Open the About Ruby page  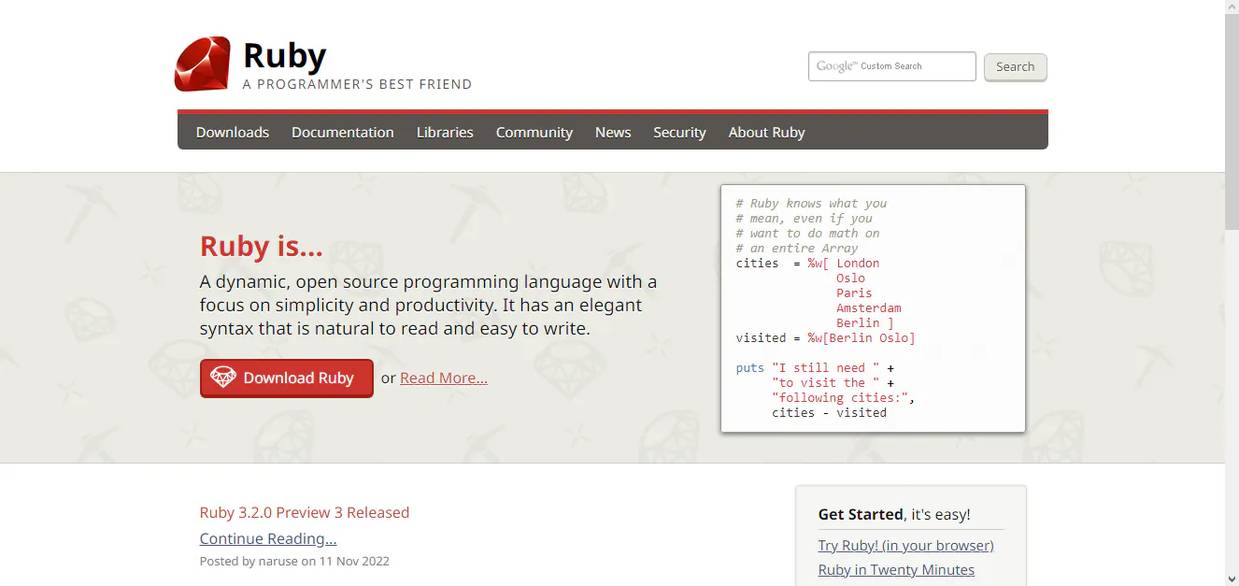coord(766,132)
